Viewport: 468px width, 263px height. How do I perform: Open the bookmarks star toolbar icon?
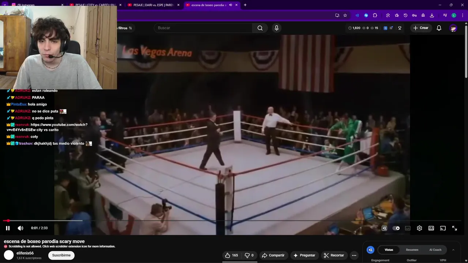click(x=397, y=15)
